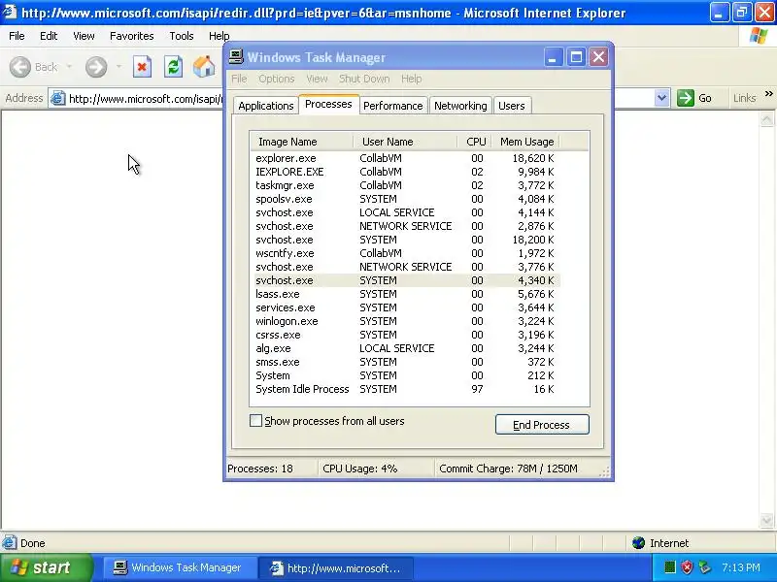777x582 pixels.
Task: Maximize the Windows Task Manager window
Action: [x=576, y=57]
